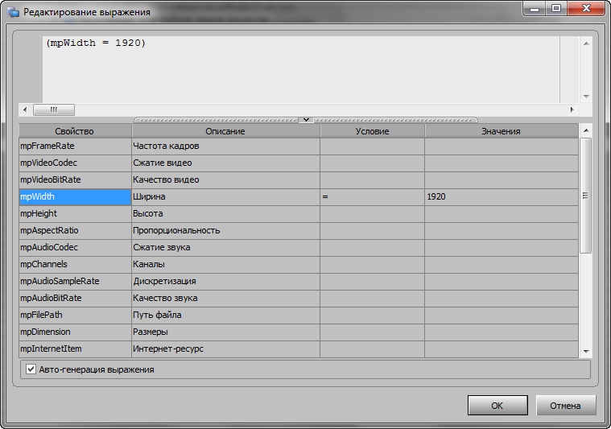Select the mpInternetItem property row
This screenshot has width=611, height=429.
point(75,349)
